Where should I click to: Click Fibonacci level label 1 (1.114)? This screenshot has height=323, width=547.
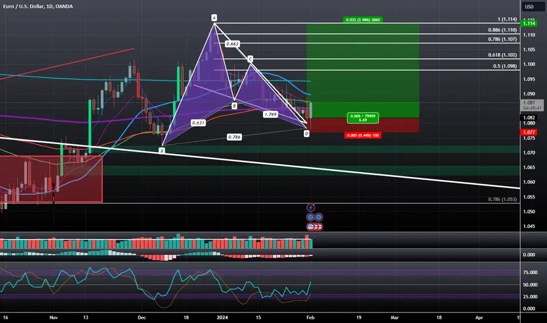click(x=507, y=19)
